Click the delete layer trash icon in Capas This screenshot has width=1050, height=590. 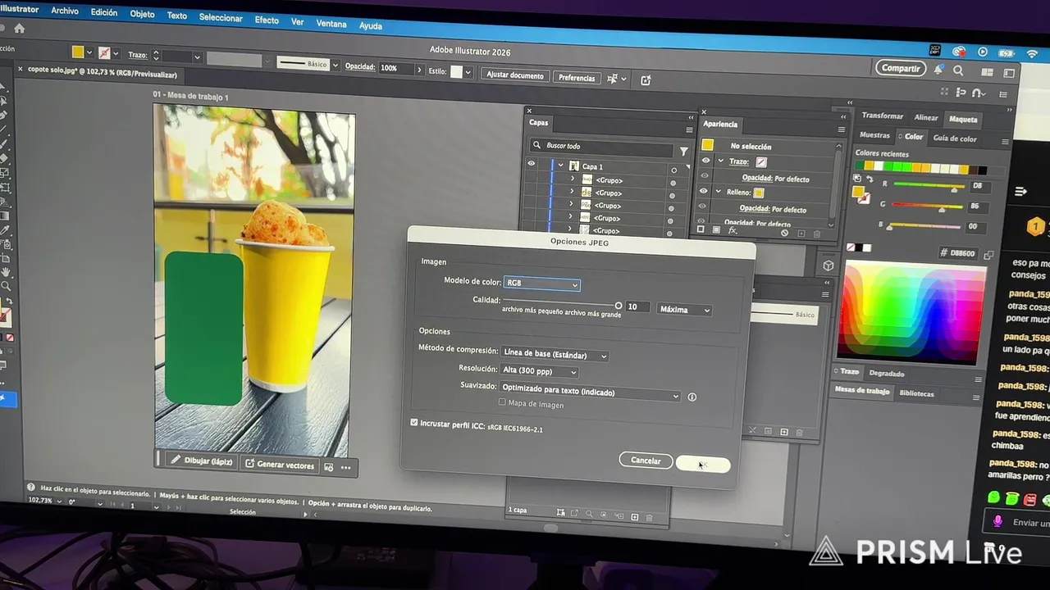[649, 518]
